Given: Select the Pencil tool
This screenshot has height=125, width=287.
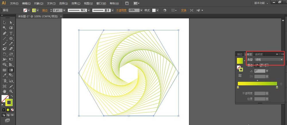Looking at the screenshot, I should pyautogui.click(x=11, y=44).
